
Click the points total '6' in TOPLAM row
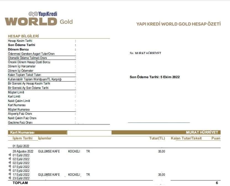217,183
